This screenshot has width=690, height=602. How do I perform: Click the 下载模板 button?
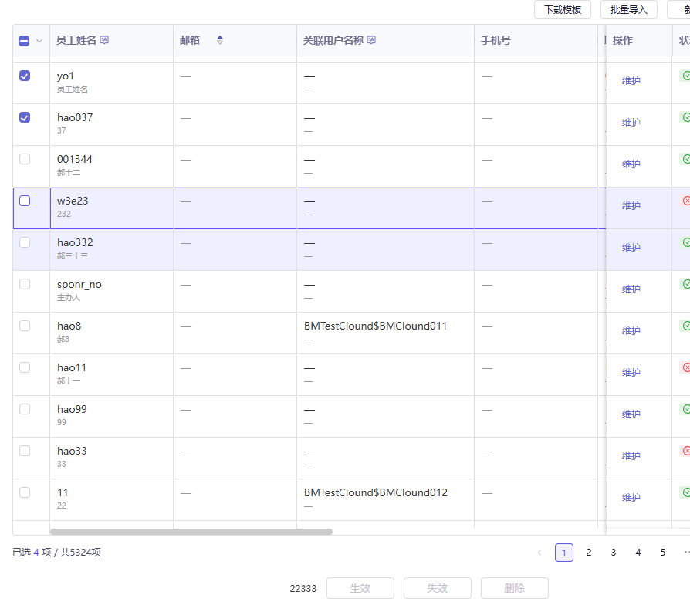[x=563, y=9]
